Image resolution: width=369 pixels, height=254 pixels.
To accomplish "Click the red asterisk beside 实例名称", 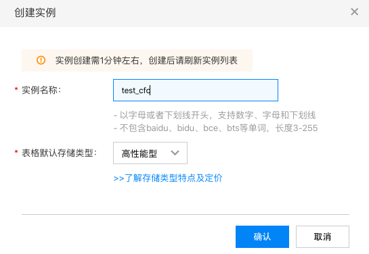I will point(16,89).
